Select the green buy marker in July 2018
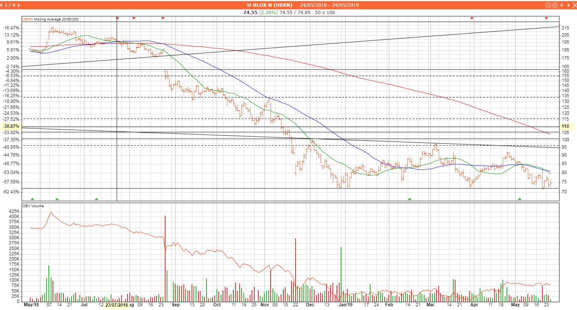 tap(97, 199)
